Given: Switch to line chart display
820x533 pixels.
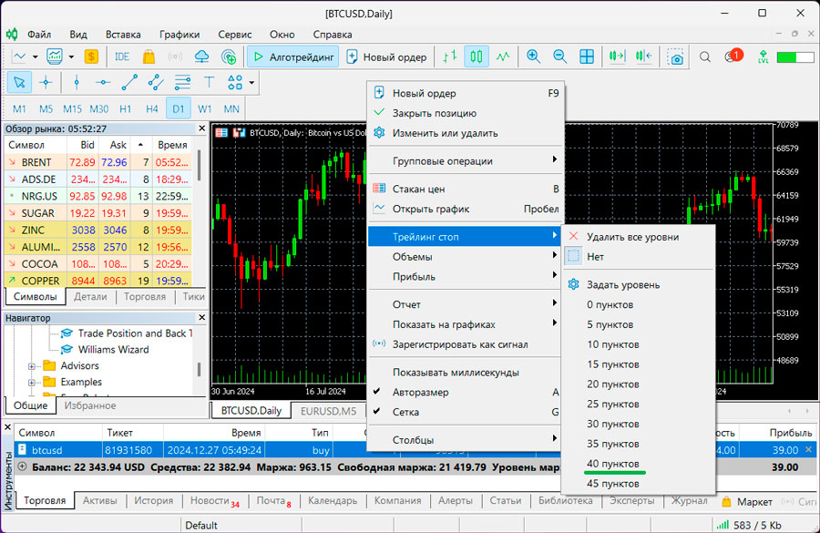Looking at the screenshot, I should pyautogui.click(x=503, y=56).
